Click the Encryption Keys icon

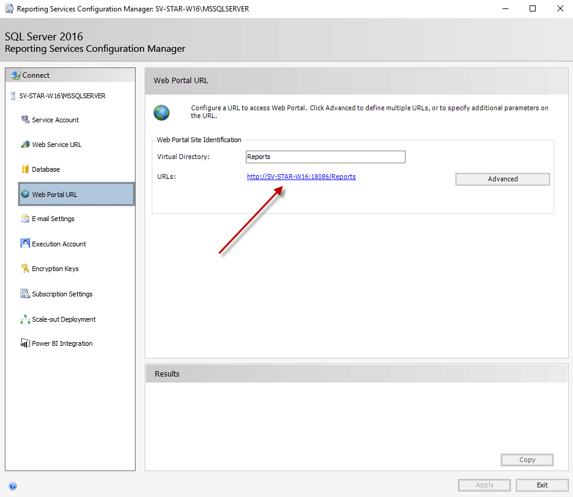coord(25,268)
